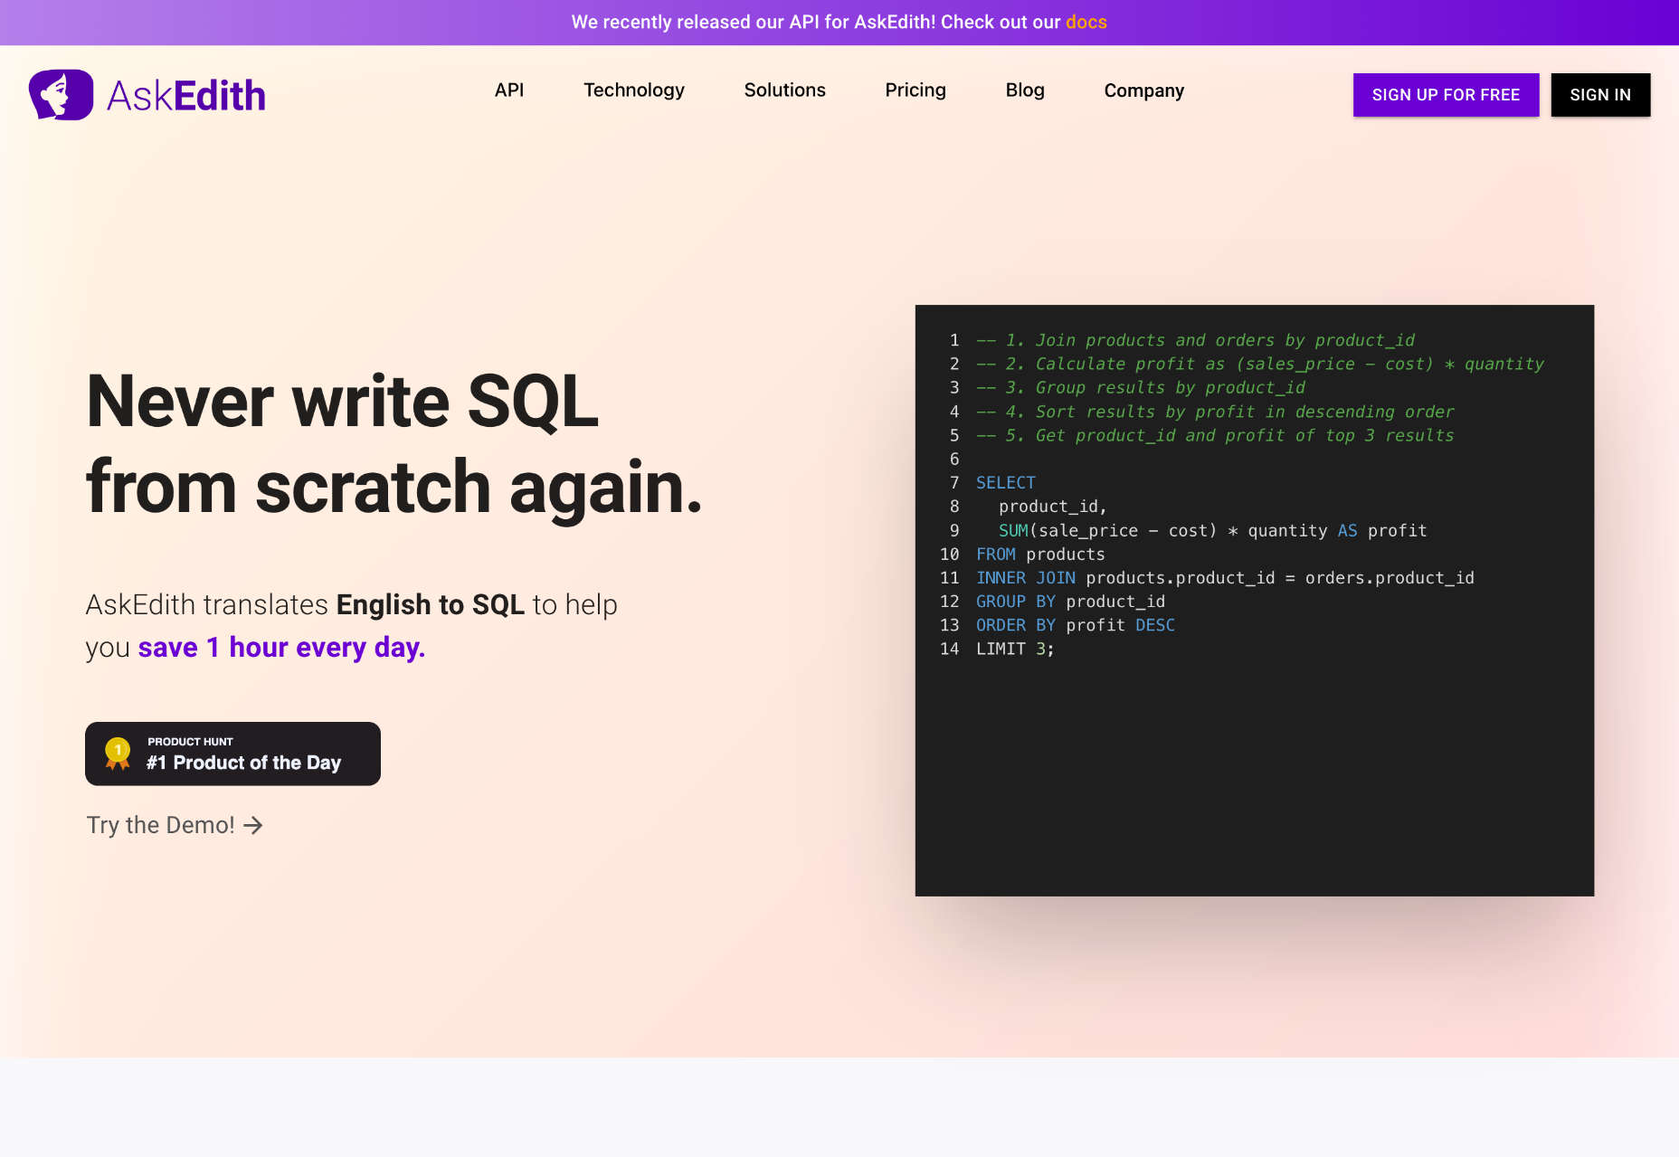Click the SELECT keyword in the code panel
Viewport: 1679px width, 1157px height.
1005,483
